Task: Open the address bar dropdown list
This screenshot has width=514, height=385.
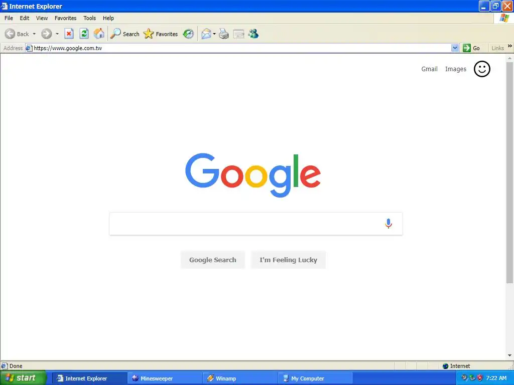Action: tap(455, 48)
